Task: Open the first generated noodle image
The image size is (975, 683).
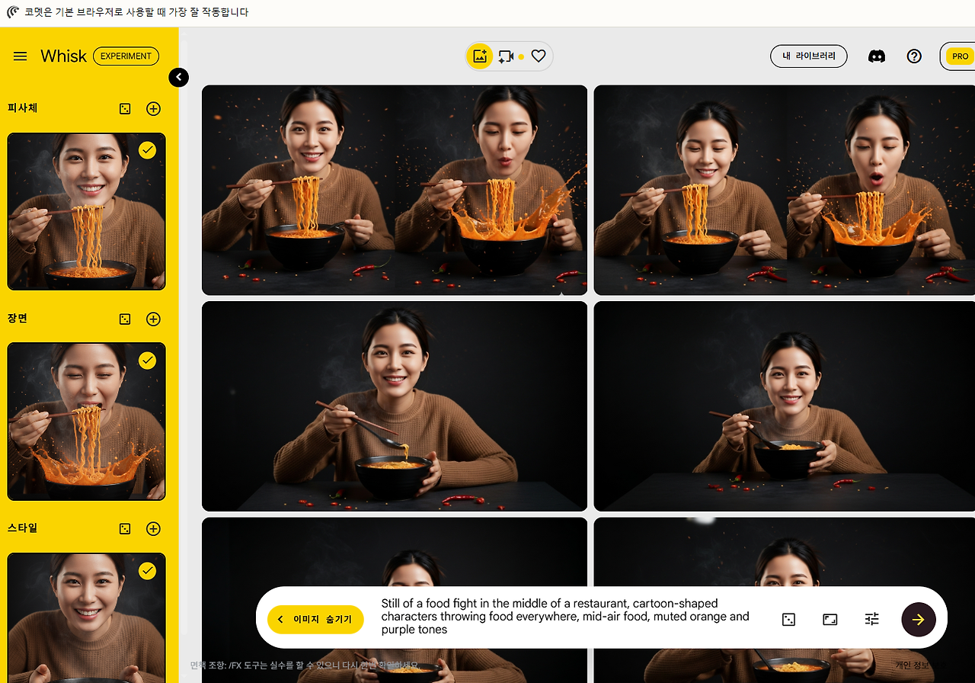Action: 395,190
